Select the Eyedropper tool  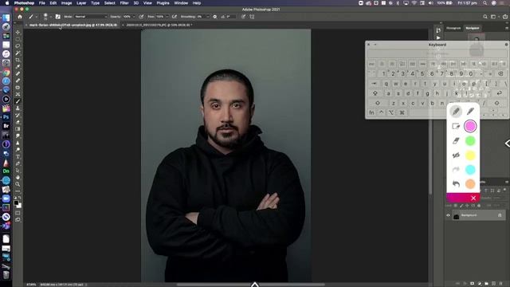coord(18,67)
